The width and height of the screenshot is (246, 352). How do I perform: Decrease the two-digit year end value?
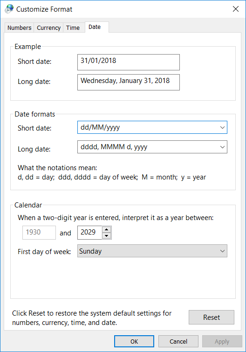(107, 236)
